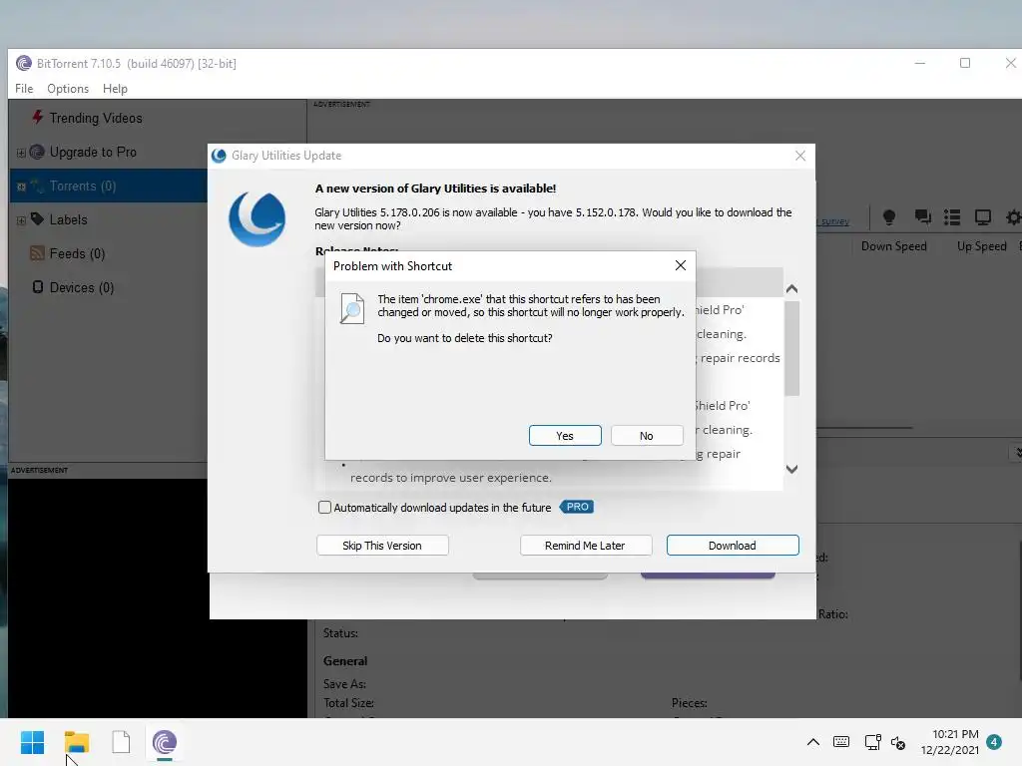Click the Labels tag icon
This screenshot has height=766, width=1022.
coord(37,218)
